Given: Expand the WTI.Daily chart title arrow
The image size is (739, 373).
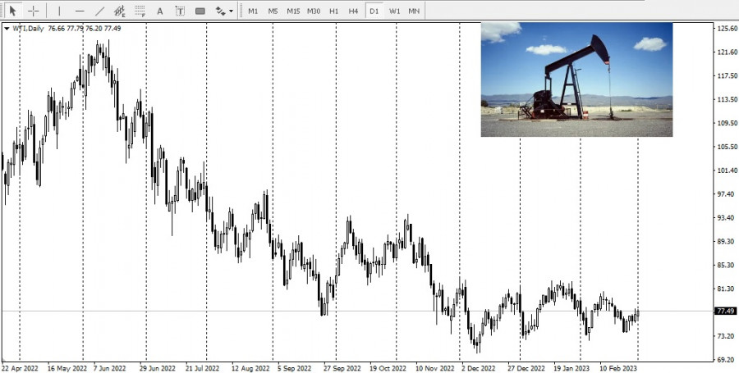Looking at the screenshot, I should pos(7,29).
